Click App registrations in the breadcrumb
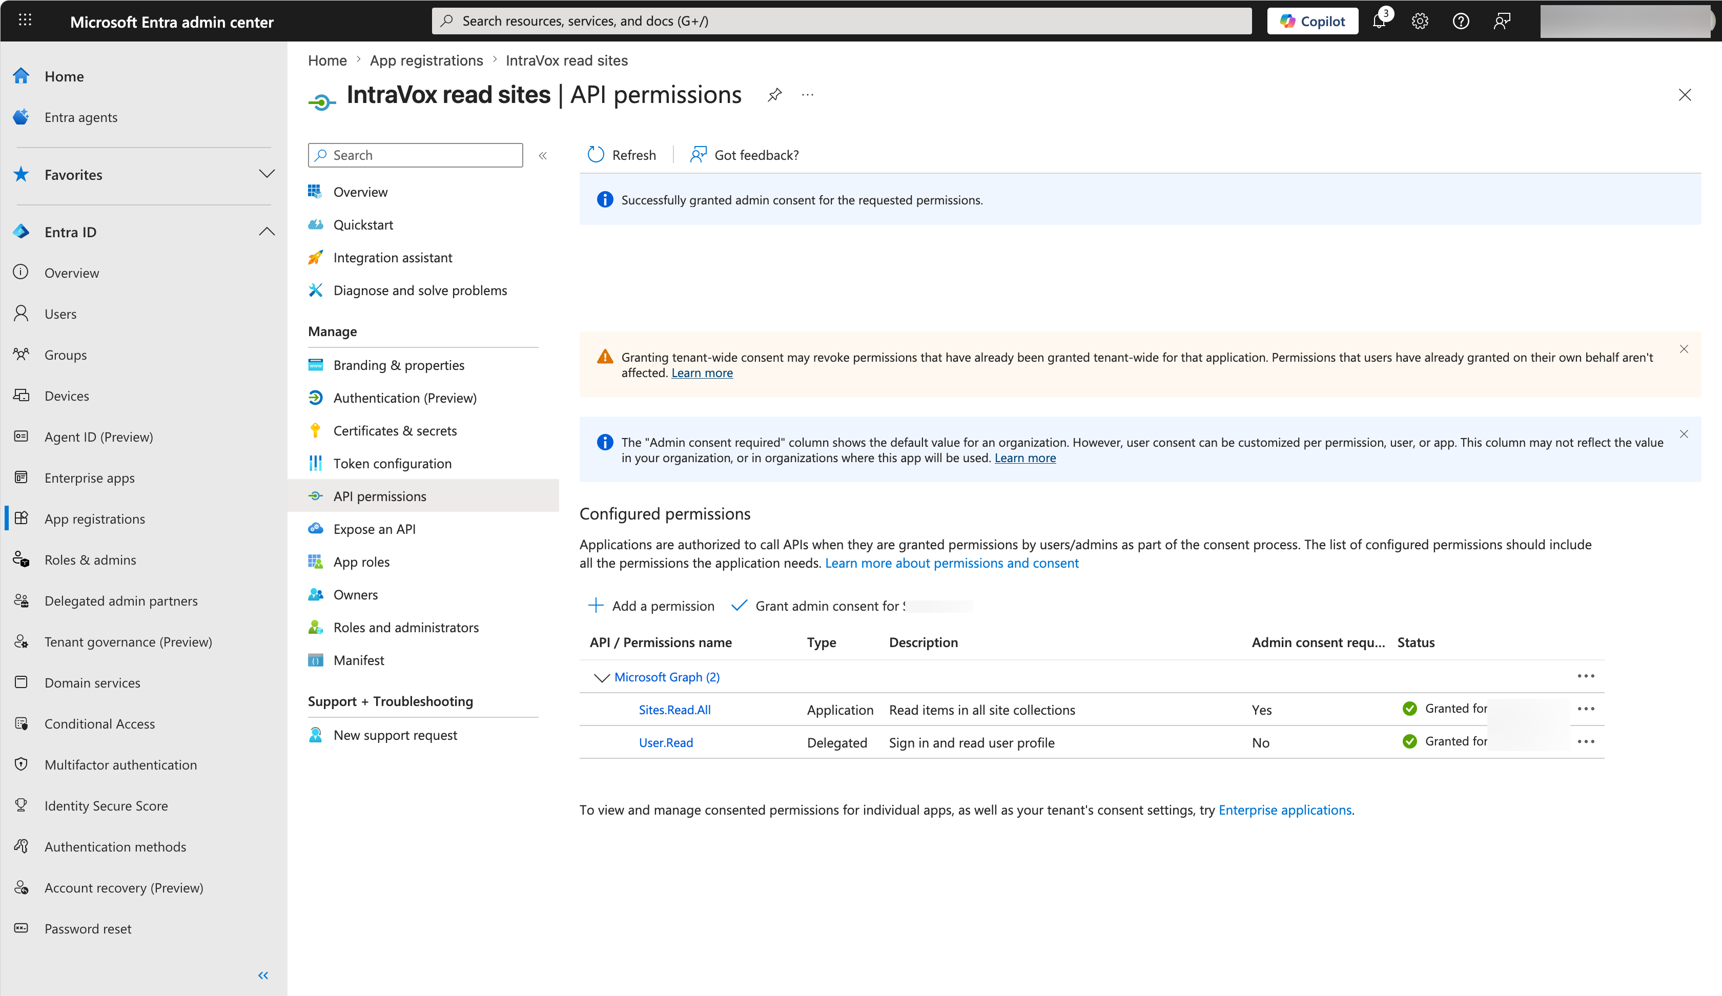Screen dimensions: 1722x996 pyautogui.click(x=426, y=61)
